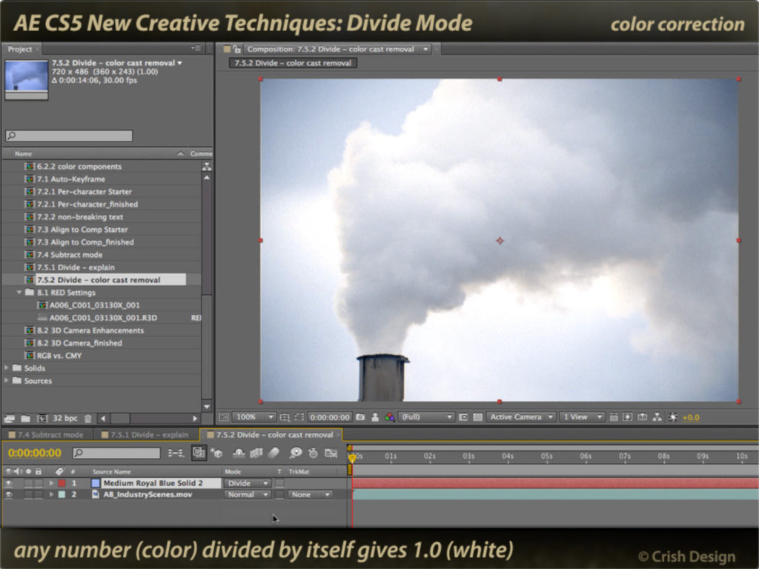Image resolution: width=759 pixels, height=569 pixels.
Task: Take a snapshot with the camera icon
Action: pos(360,417)
